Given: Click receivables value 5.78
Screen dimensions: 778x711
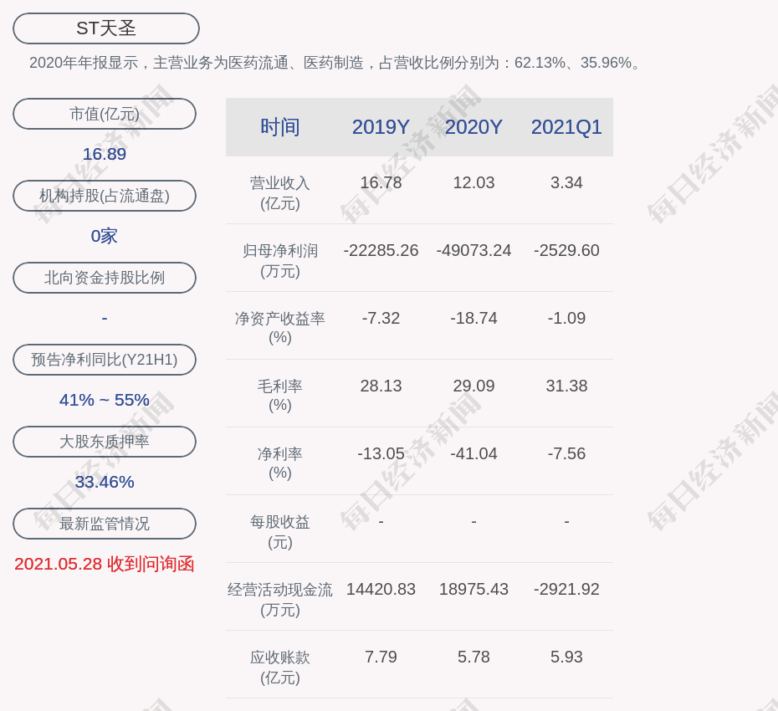Looking at the screenshot, I should (x=473, y=657).
